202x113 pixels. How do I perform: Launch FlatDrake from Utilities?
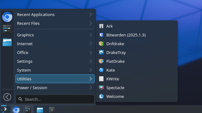tap(137, 61)
